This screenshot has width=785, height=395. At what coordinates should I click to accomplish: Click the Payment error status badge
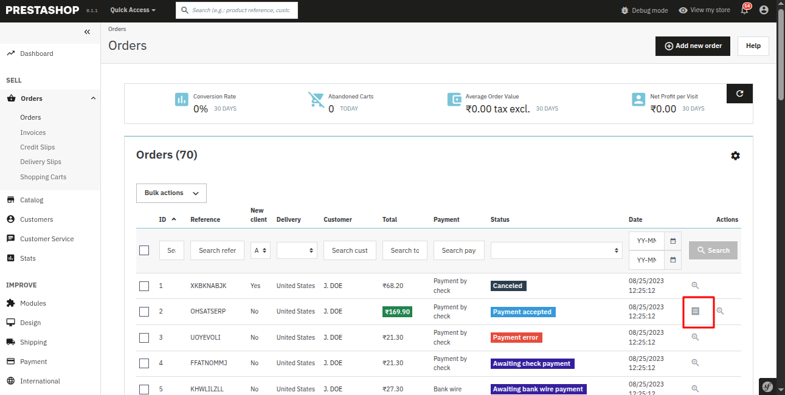click(x=516, y=337)
